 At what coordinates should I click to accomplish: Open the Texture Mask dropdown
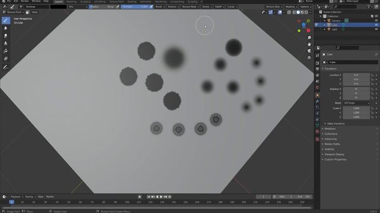[190, 7]
